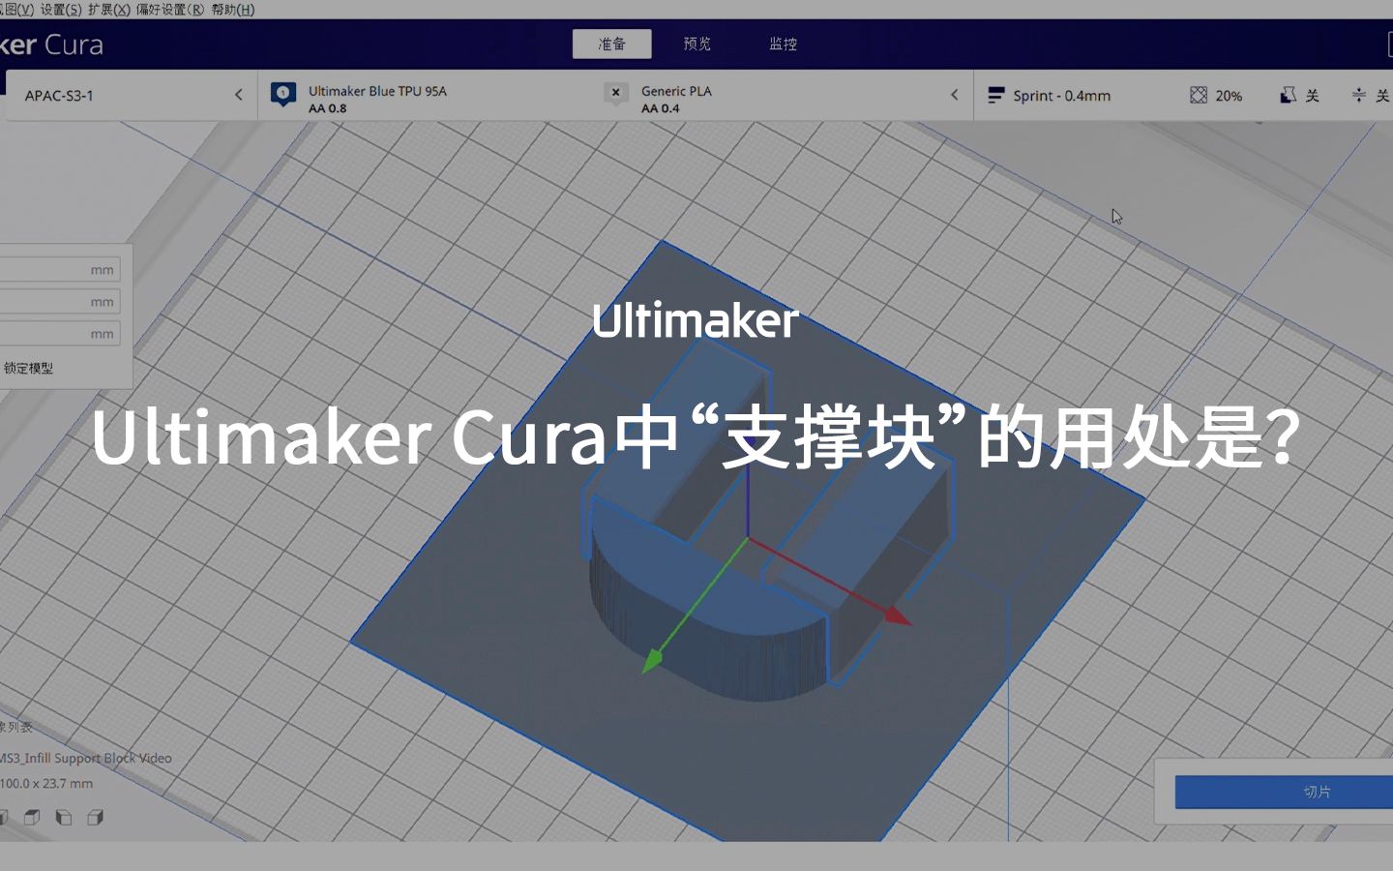Click the infill density icon

(x=1199, y=95)
